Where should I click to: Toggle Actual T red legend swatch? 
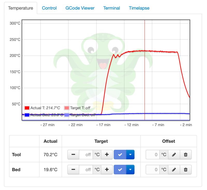point(27,108)
